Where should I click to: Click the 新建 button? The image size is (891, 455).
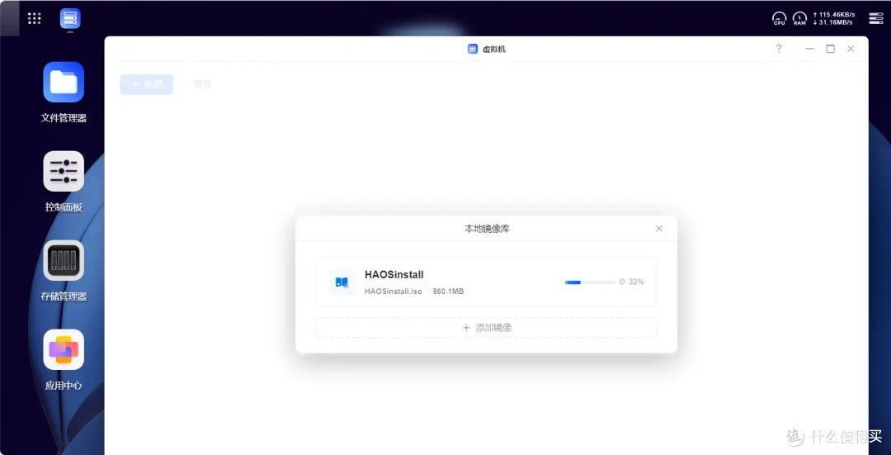pos(147,84)
